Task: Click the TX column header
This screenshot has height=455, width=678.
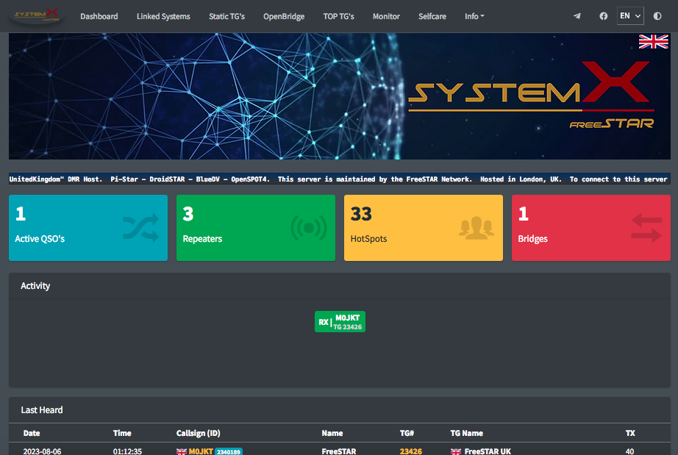Action: pyautogui.click(x=630, y=433)
